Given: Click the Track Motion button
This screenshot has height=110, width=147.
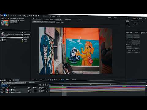Looking at the screenshot, I should coord(130,37).
